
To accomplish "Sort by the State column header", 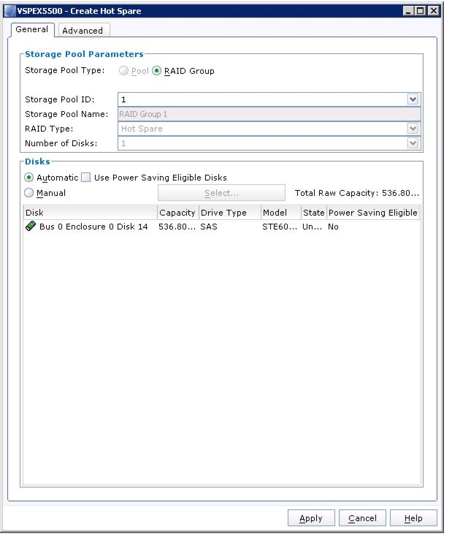I will [x=313, y=213].
